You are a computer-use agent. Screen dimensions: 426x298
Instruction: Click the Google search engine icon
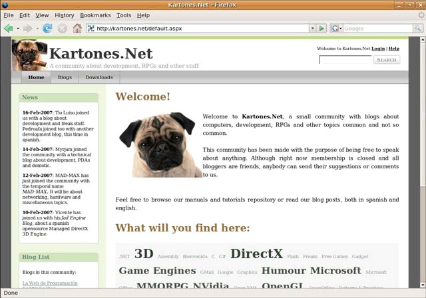(x=335, y=28)
